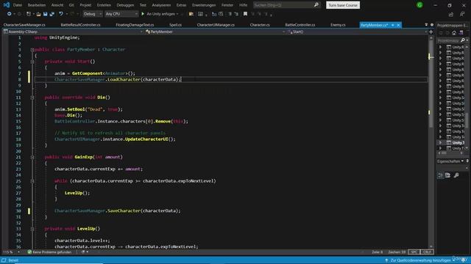
Task: Switch views with the Solution Explorer purple icon
Action: tap(461, 33)
